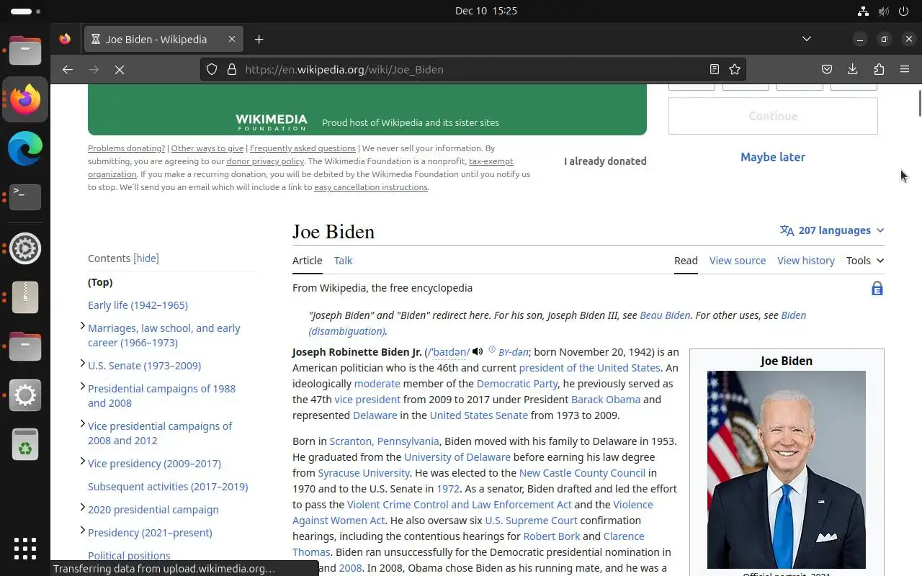This screenshot has height=576, width=922.
Task: Open the View source tab
Action: coord(738,261)
